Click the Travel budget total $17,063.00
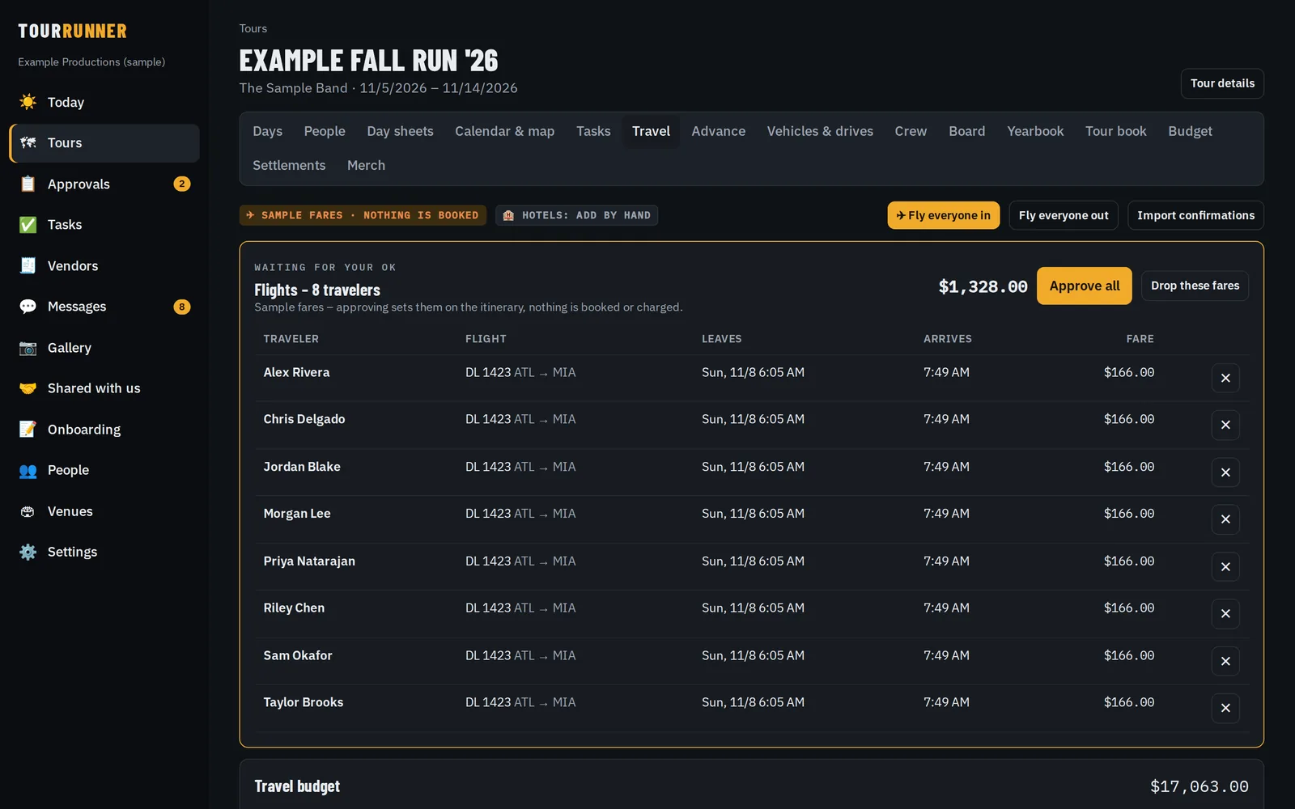The image size is (1295, 809). [1199, 786]
